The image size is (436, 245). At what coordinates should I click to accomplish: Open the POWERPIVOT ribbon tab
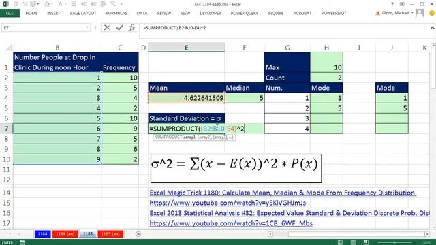[x=334, y=13]
